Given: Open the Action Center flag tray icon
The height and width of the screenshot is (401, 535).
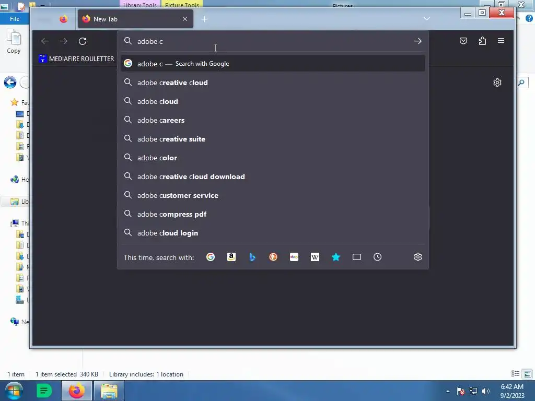Looking at the screenshot, I should (461, 391).
